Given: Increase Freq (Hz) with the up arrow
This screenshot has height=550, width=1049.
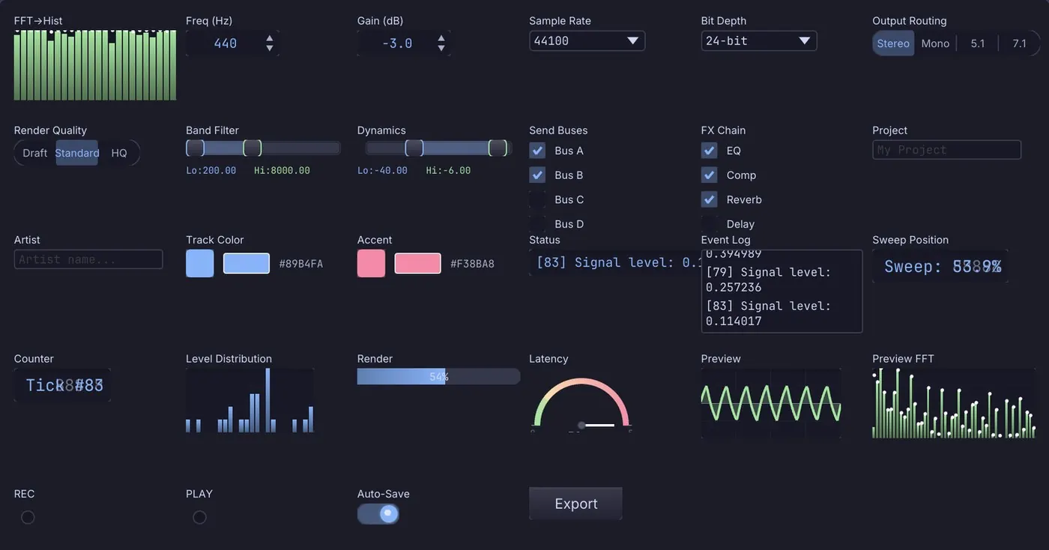Looking at the screenshot, I should tap(270, 37).
